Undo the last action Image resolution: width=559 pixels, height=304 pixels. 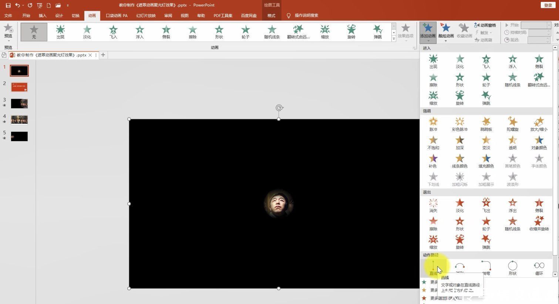(x=17, y=5)
